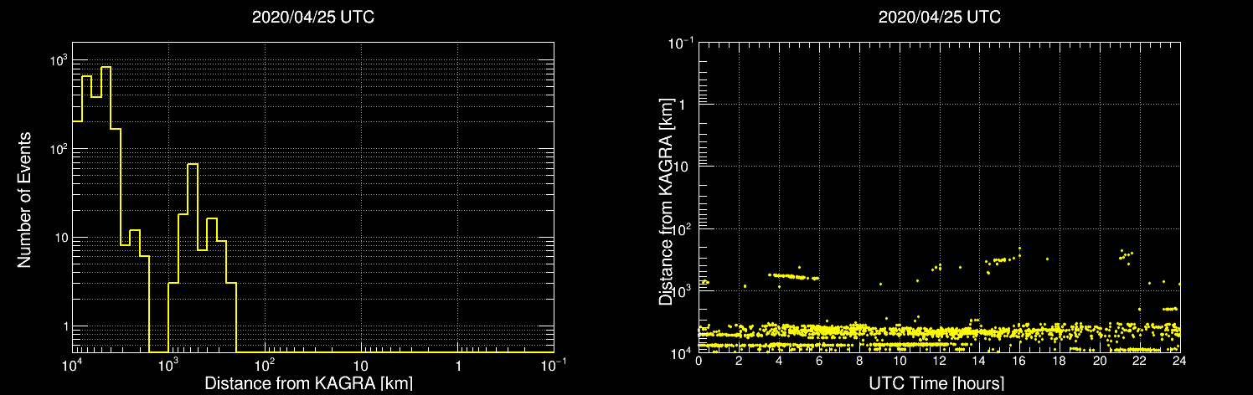The width and height of the screenshot is (1253, 395).
Task: Click the 10^4 tick on the histogram x-axis
Action: tap(72, 365)
